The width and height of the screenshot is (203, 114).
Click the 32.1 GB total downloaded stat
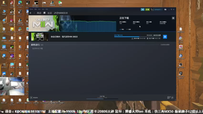click(149, 23)
